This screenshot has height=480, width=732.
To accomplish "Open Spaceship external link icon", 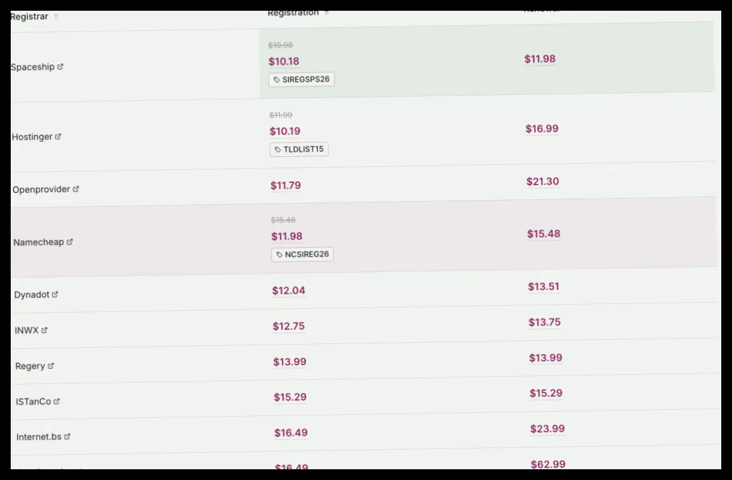I will (60, 67).
